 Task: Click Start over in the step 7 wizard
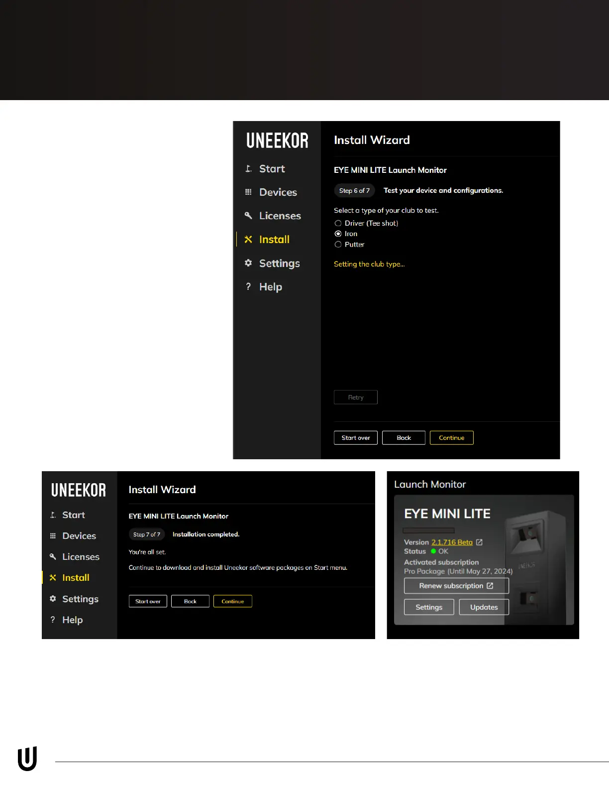[x=148, y=601]
